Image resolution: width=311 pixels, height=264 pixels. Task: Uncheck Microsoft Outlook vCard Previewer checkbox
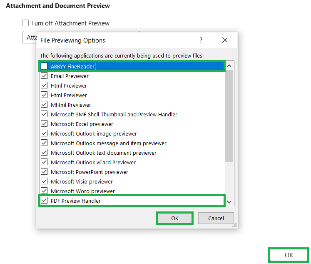pos(44,162)
